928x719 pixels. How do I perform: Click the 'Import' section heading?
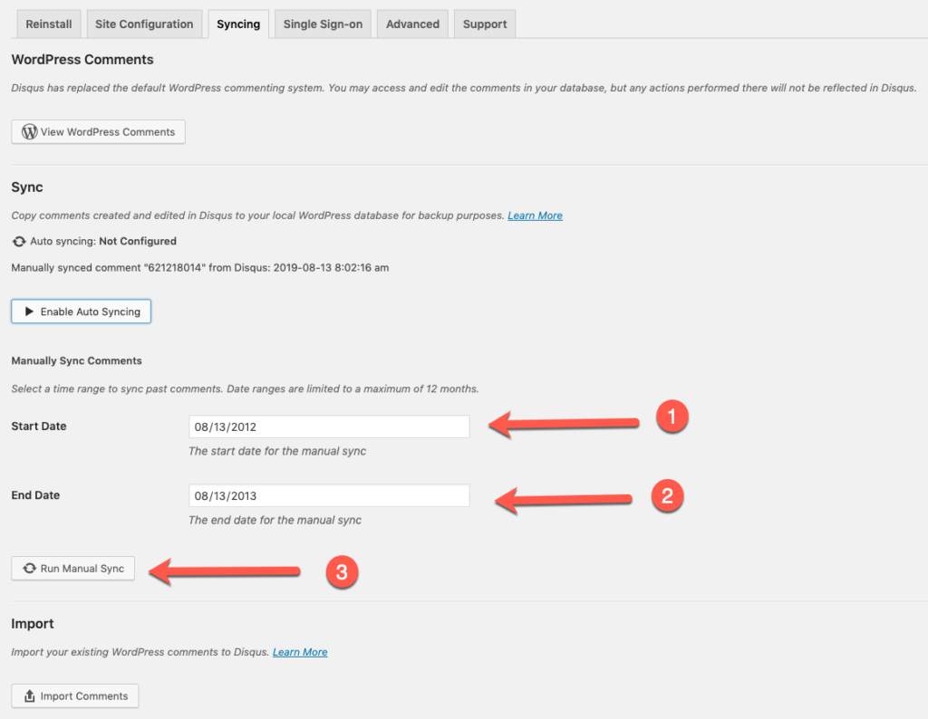pyautogui.click(x=33, y=624)
